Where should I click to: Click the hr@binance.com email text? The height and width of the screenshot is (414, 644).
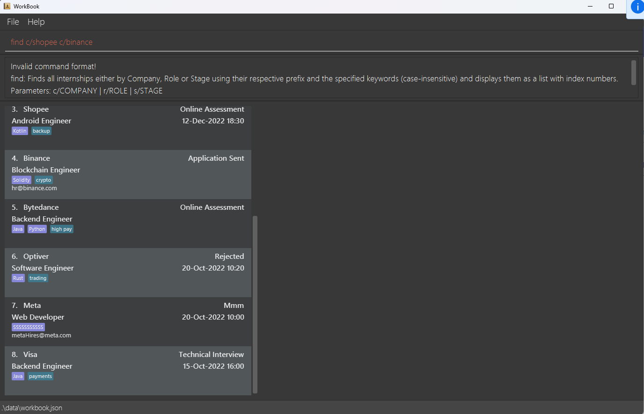click(x=34, y=188)
